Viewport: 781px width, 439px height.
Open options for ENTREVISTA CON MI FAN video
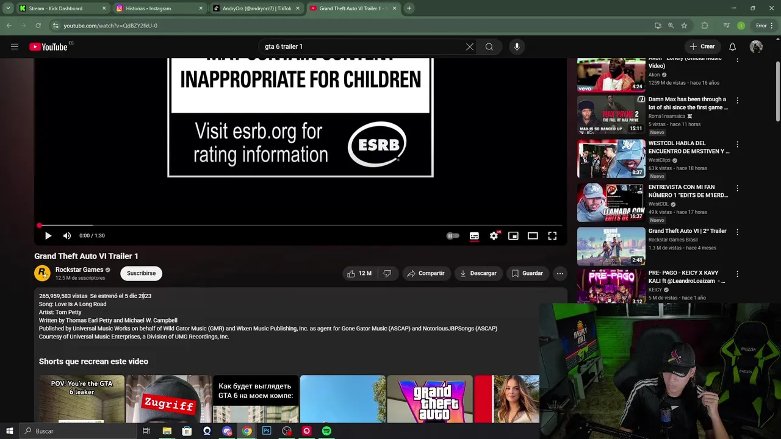737,188
